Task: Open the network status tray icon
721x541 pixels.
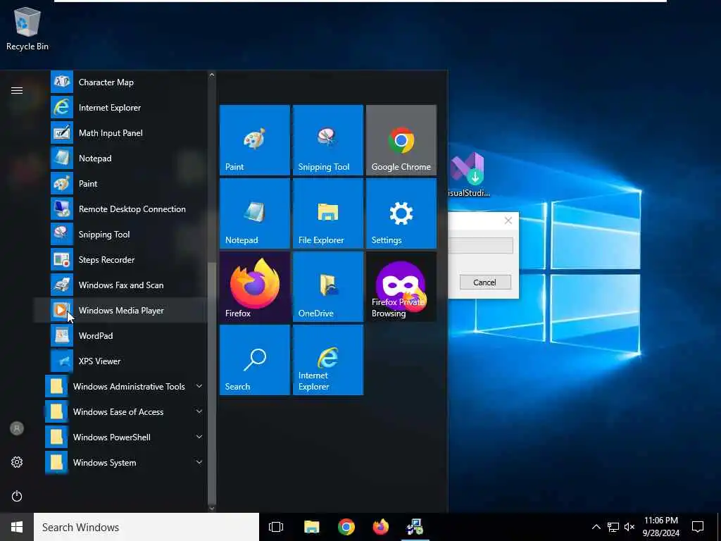Action: pyautogui.click(x=613, y=527)
